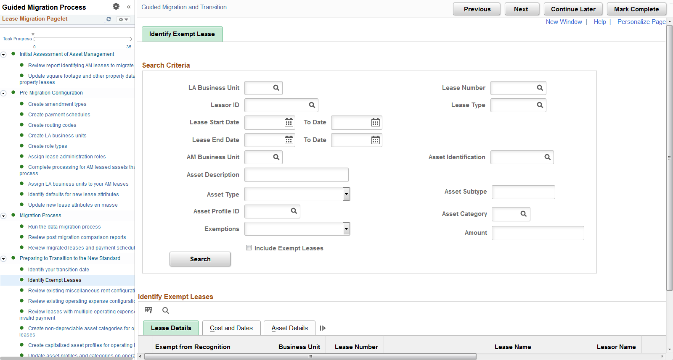Collapse the Migration Process section
The image size is (673, 360).
pyautogui.click(x=3, y=216)
